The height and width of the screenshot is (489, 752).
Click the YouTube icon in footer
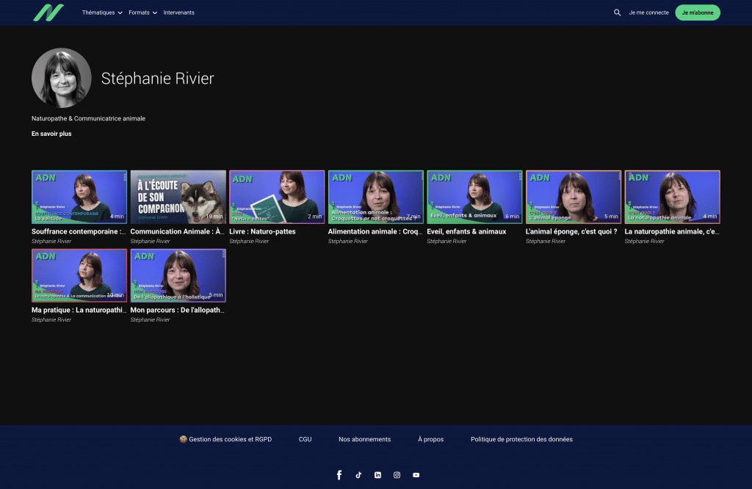(x=416, y=475)
